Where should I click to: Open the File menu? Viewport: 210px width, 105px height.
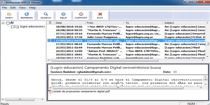4,8
